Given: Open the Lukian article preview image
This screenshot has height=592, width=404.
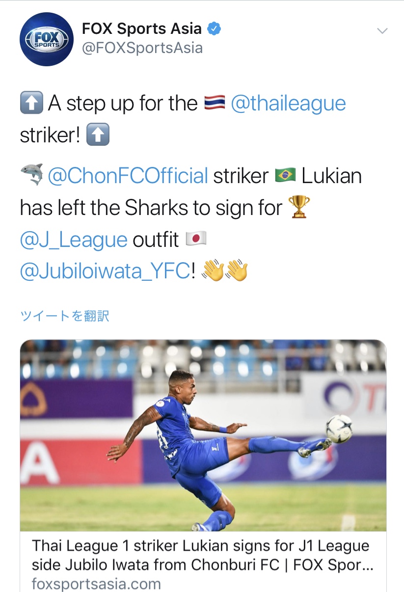Looking at the screenshot, I should click(x=203, y=435).
